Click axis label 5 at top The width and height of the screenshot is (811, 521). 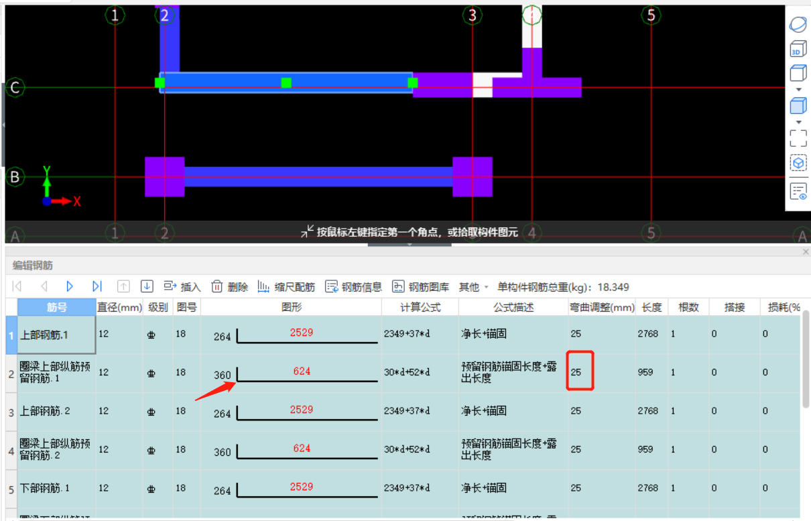651,15
